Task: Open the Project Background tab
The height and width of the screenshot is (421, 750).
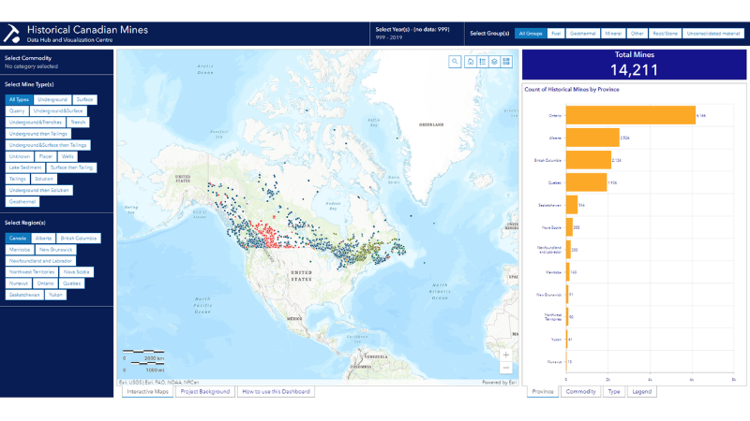Action: point(203,392)
